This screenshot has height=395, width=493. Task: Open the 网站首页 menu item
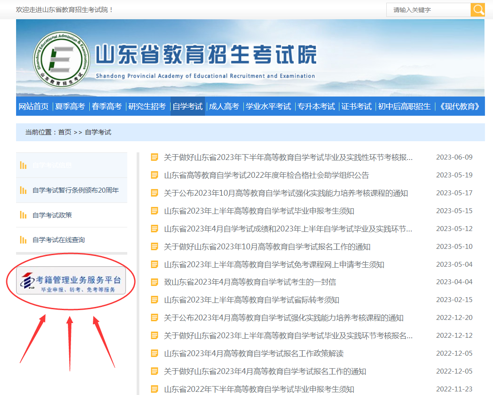(x=34, y=106)
